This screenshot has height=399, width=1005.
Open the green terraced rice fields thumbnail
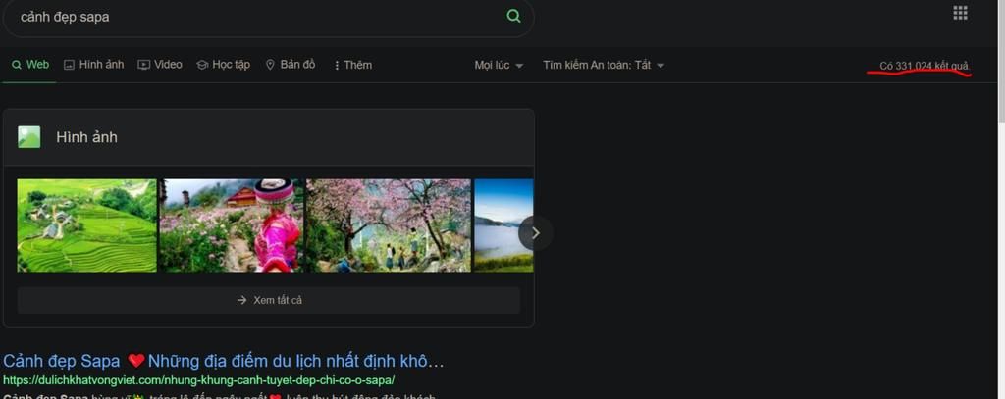[86, 225]
